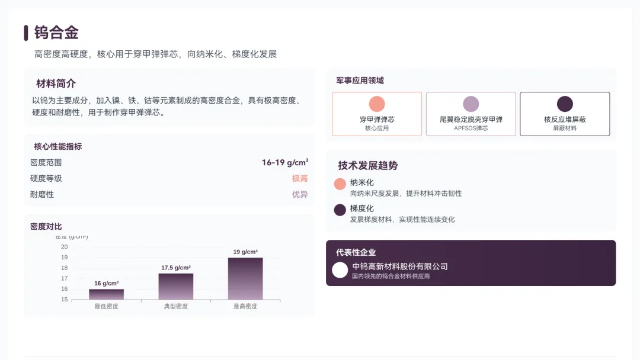The width and height of the screenshot is (640, 360).
Task: Click the dark bullet beside 梯度化
Action: point(340,210)
